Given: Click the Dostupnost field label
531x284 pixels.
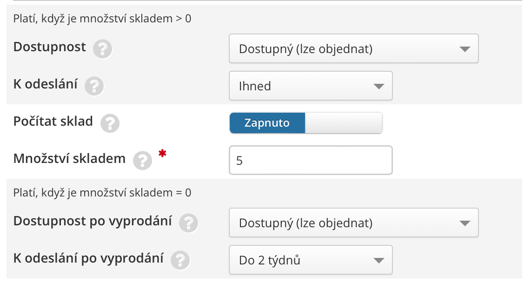Looking at the screenshot, I should pos(50,47).
